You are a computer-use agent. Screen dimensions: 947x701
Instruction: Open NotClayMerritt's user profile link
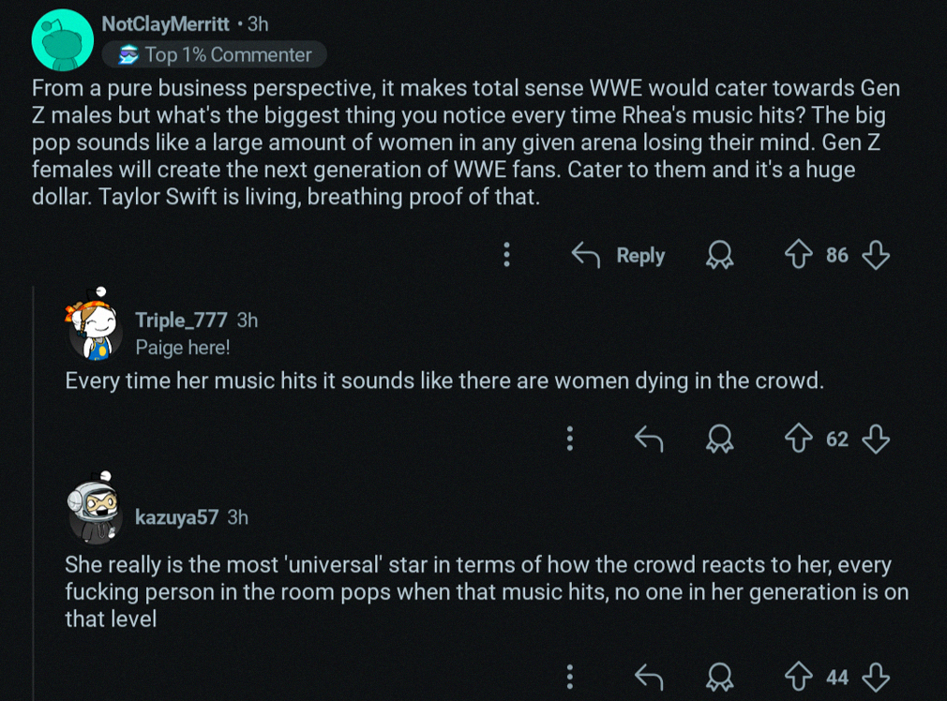(164, 25)
